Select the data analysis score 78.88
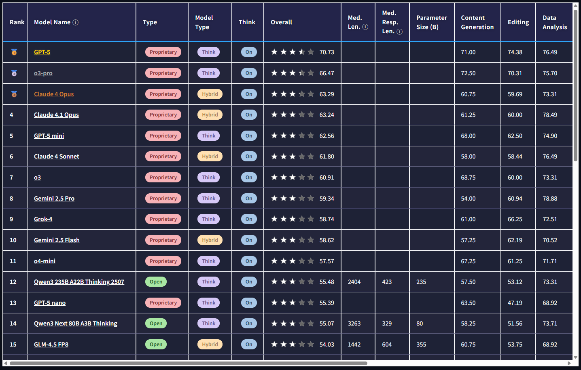Screen dimensions: 581x370 550,199
